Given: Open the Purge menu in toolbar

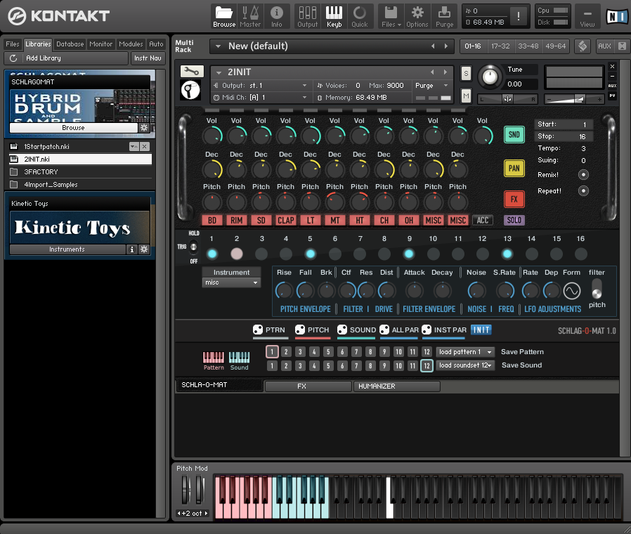Looking at the screenshot, I should coord(444,16).
